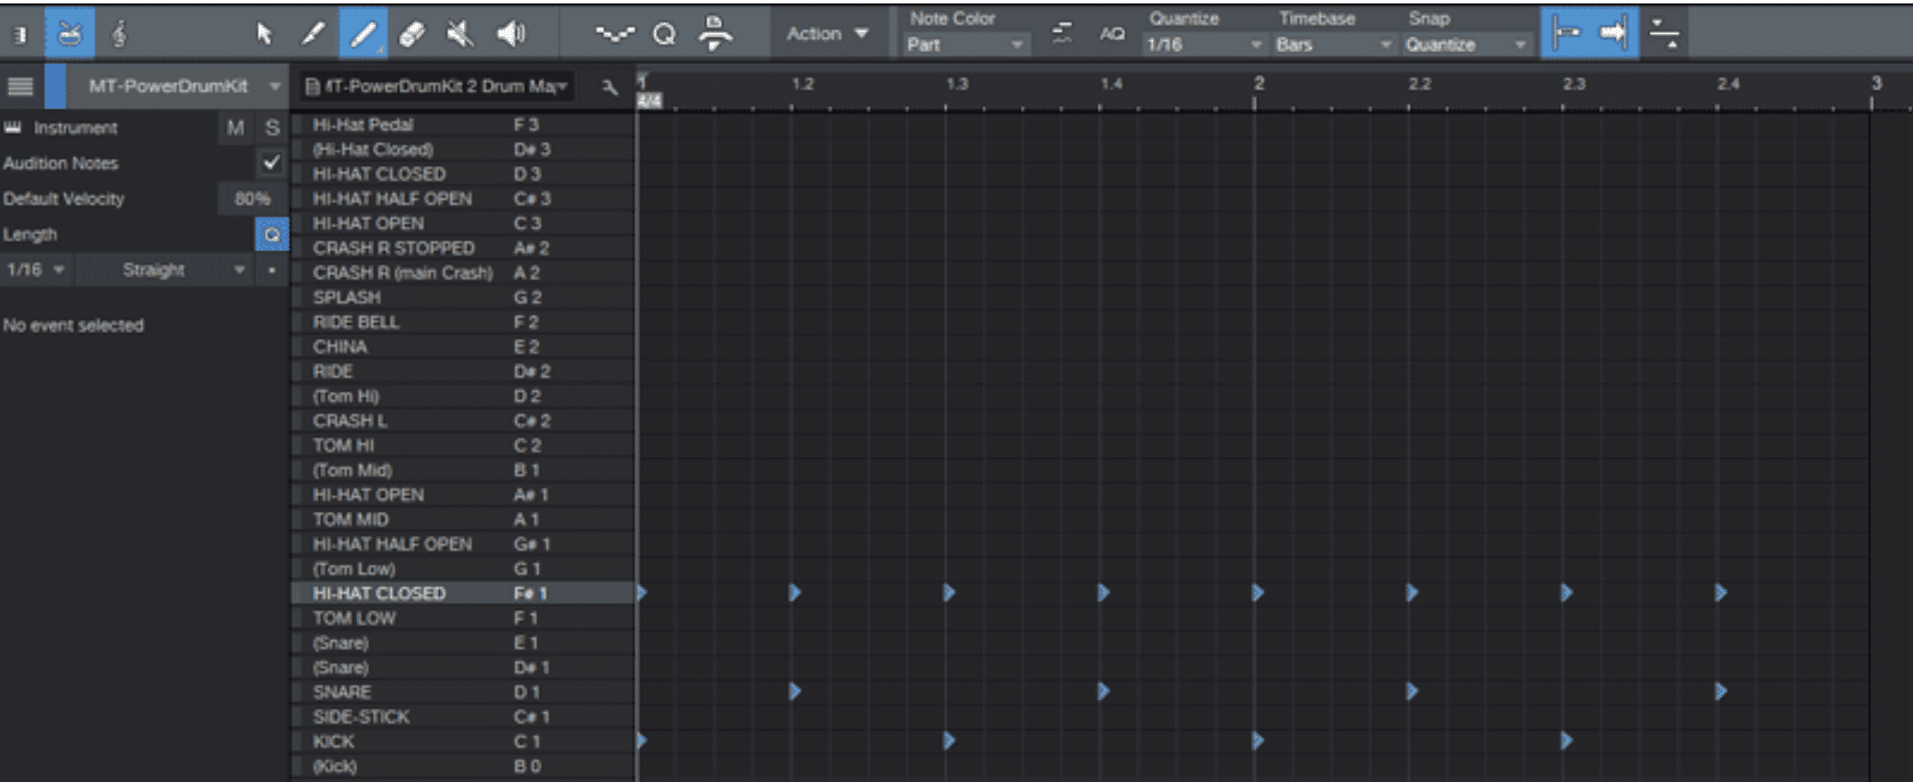
Task: Select the Listen speaker tool
Action: pos(511,33)
